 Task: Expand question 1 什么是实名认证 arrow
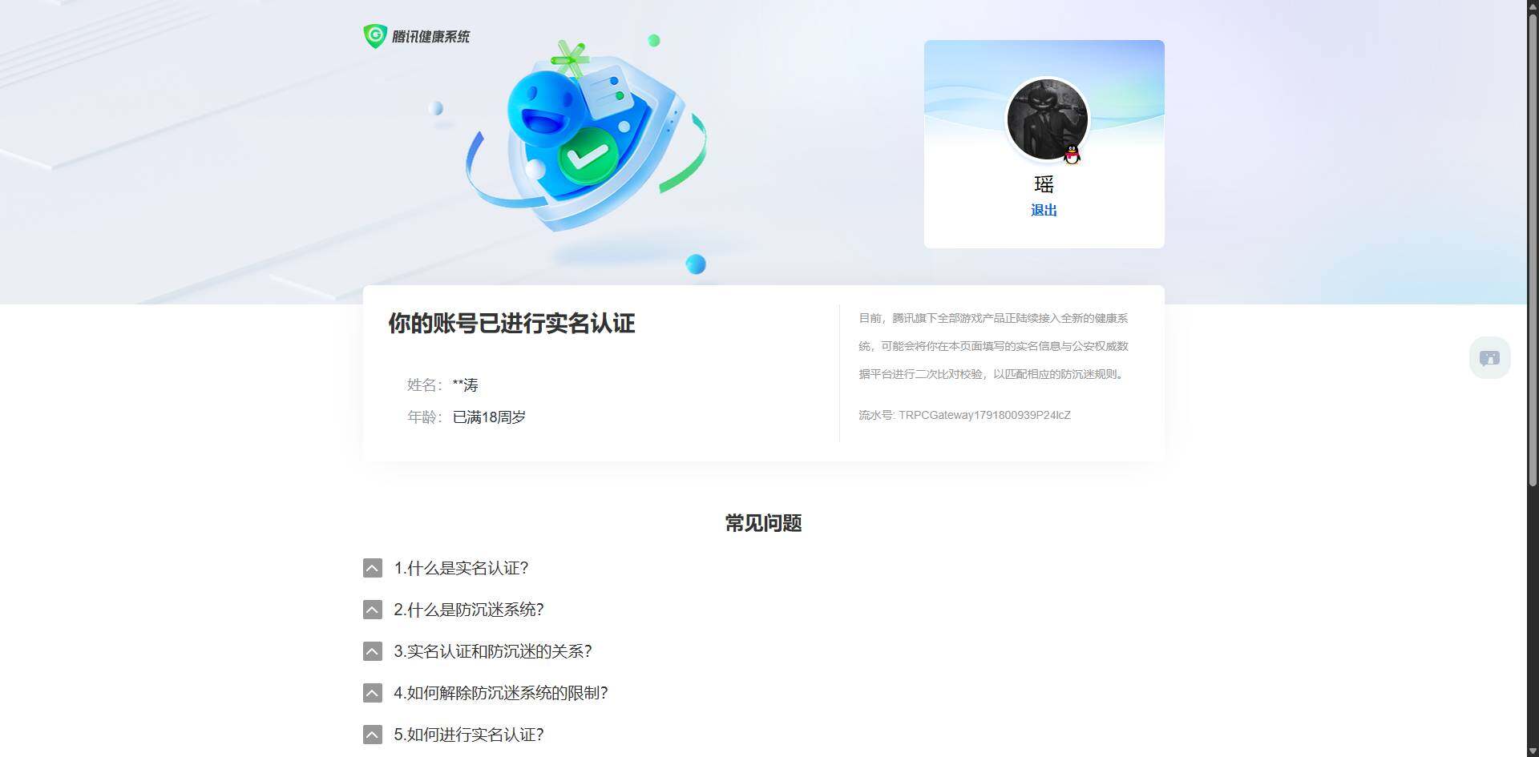(373, 568)
